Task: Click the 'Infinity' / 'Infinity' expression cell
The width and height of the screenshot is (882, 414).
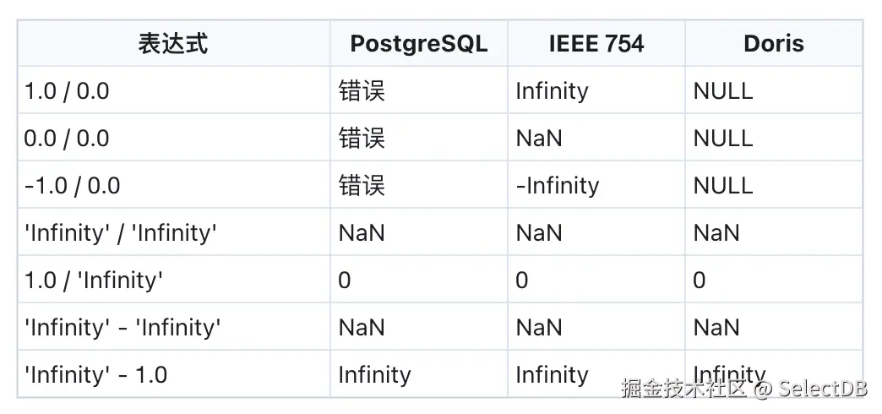Action: pos(121,233)
